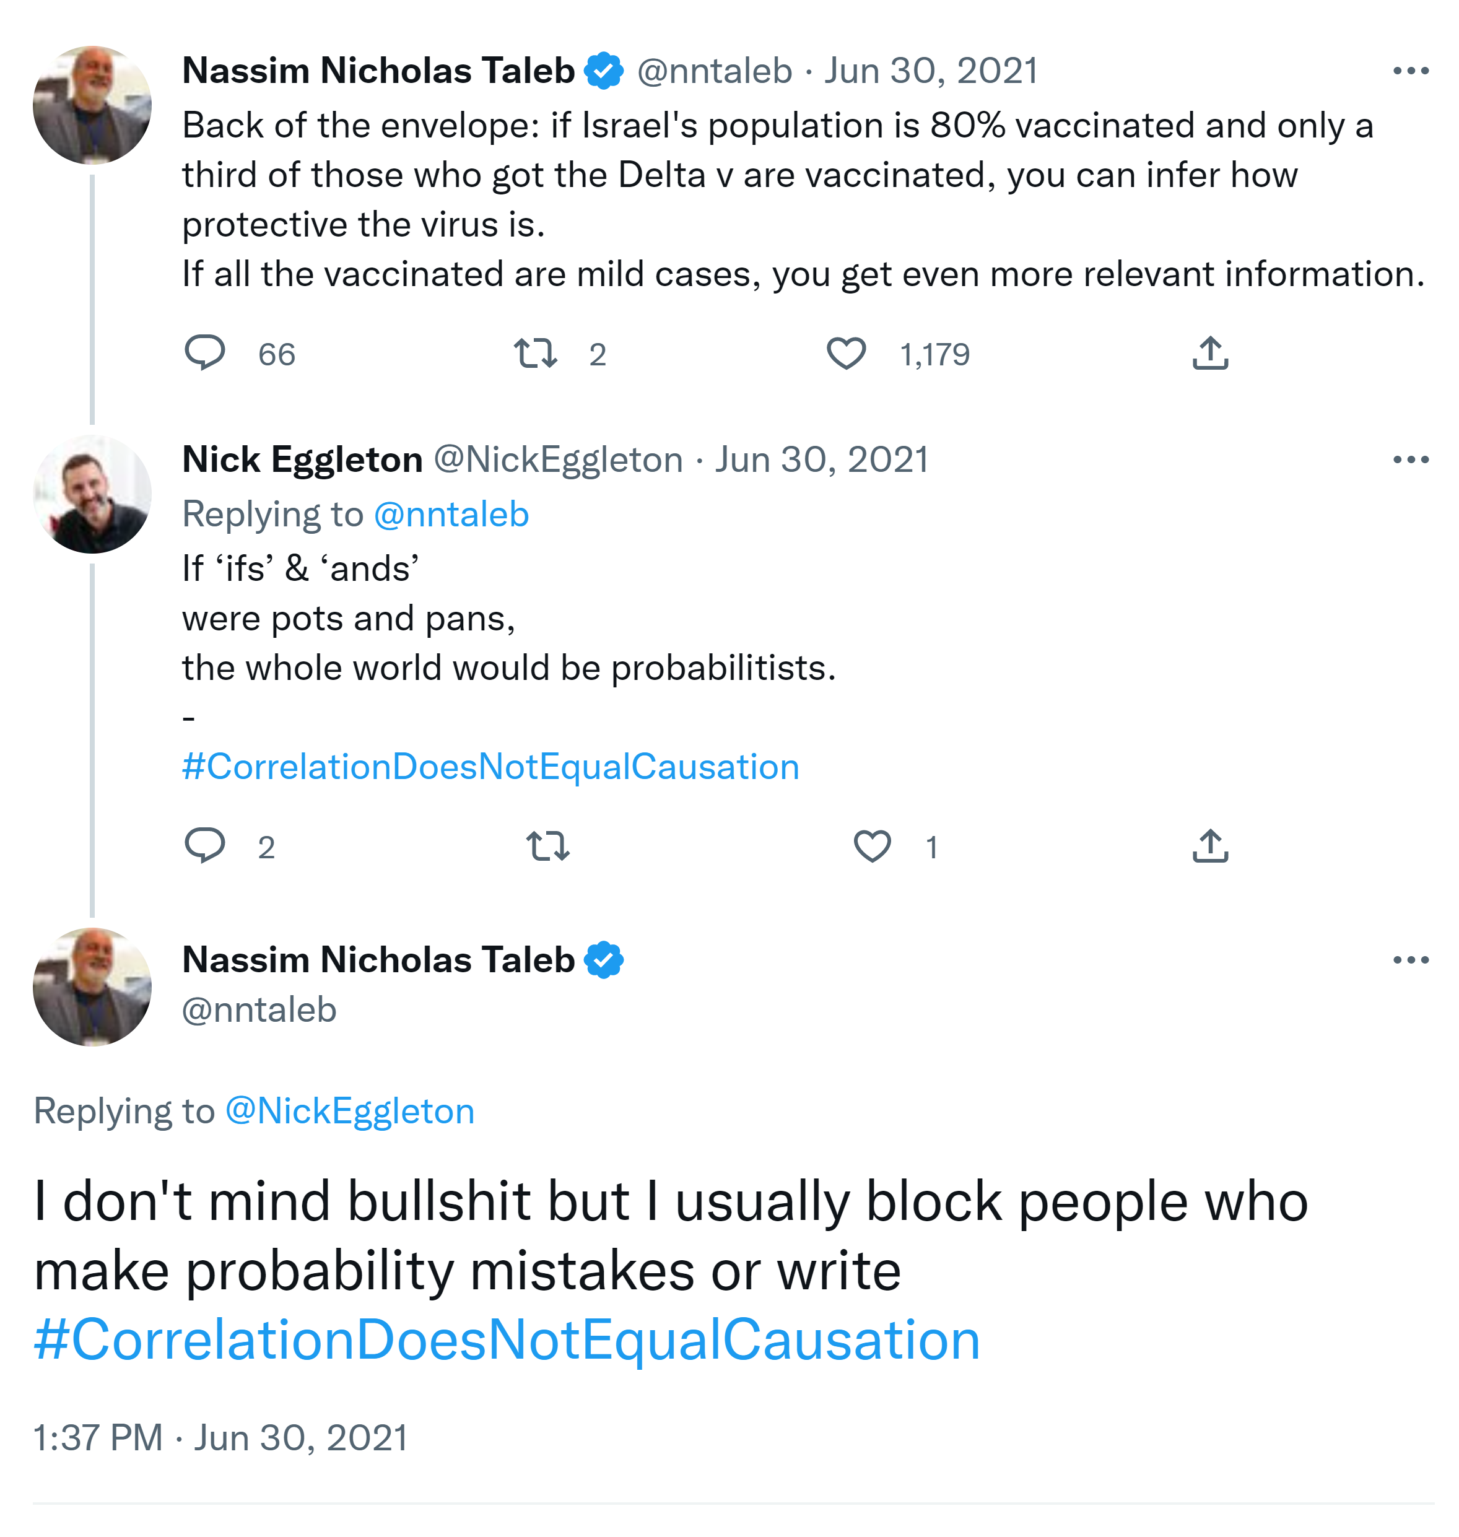Screen dimensions: 1459x1537
Task: Retweet Taleb's Israel vaccination tweet
Action: 535,353
